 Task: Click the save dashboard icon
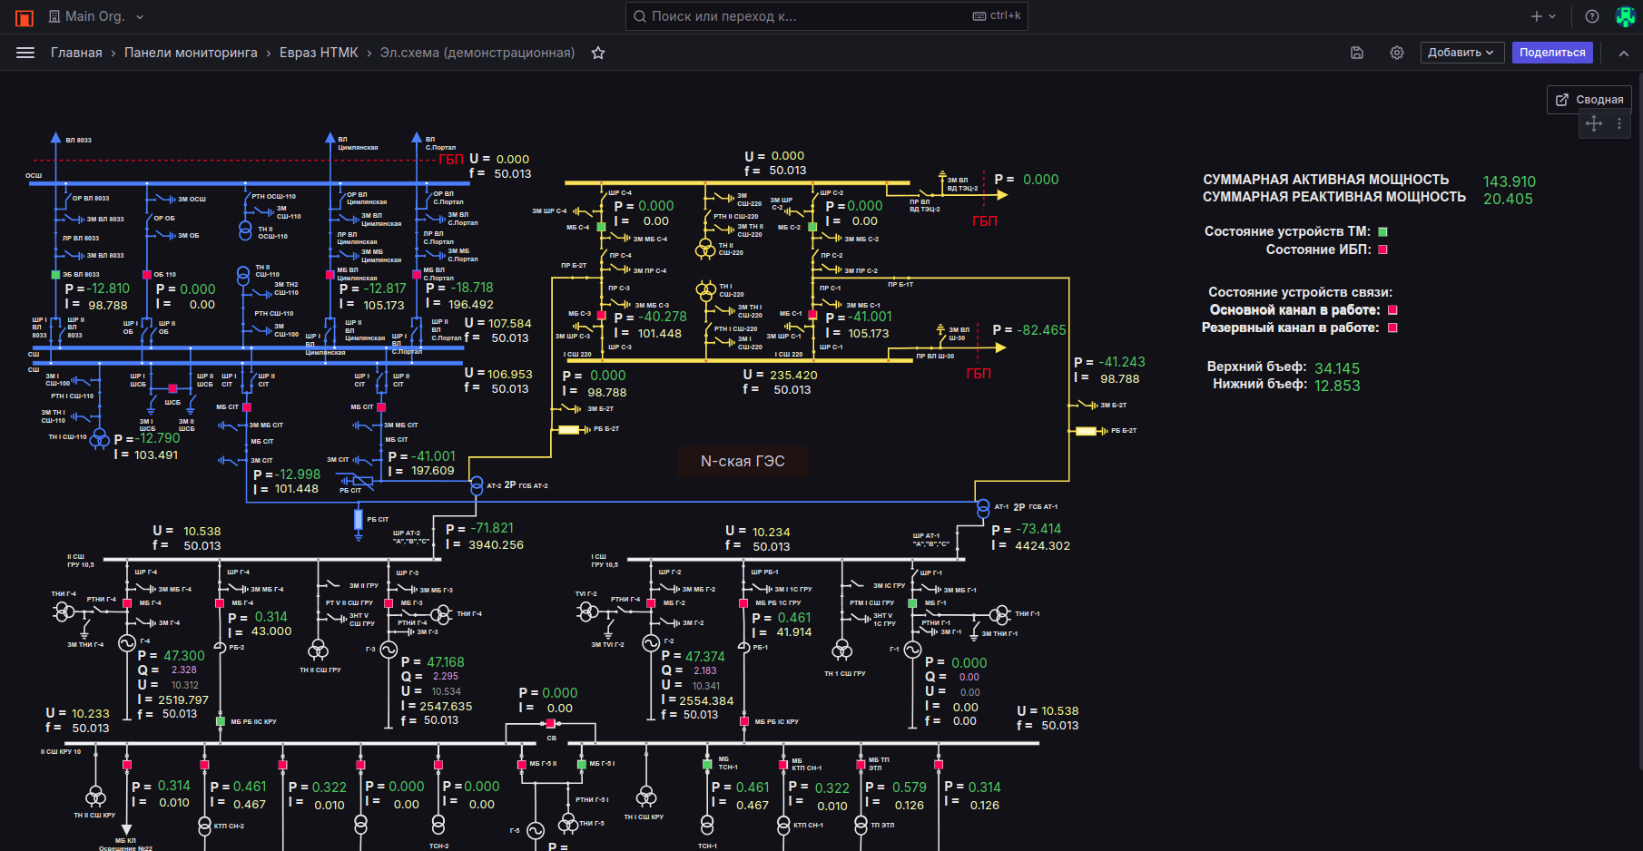[x=1357, y=53]
